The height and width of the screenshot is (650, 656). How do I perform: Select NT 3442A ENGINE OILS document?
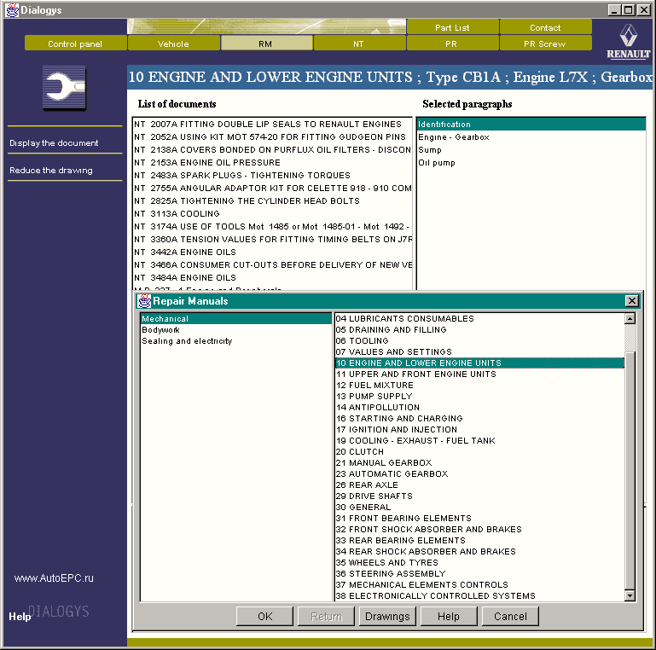tap(272, 252)
